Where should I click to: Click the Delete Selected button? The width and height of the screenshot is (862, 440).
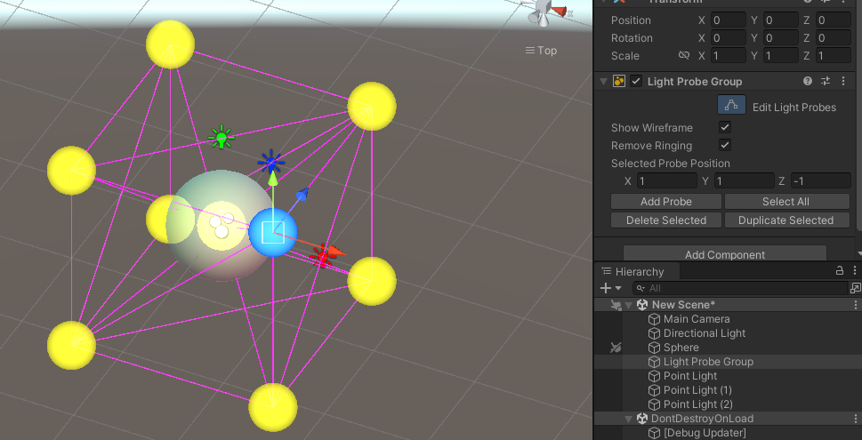(665, 220)
